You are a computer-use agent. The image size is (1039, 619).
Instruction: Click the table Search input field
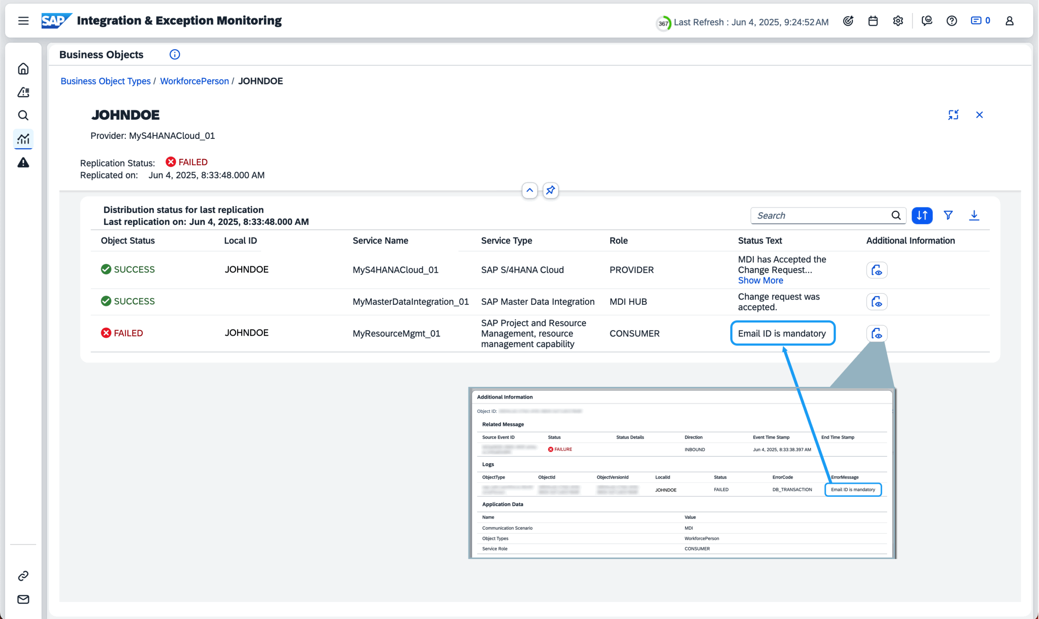[821, 216]
